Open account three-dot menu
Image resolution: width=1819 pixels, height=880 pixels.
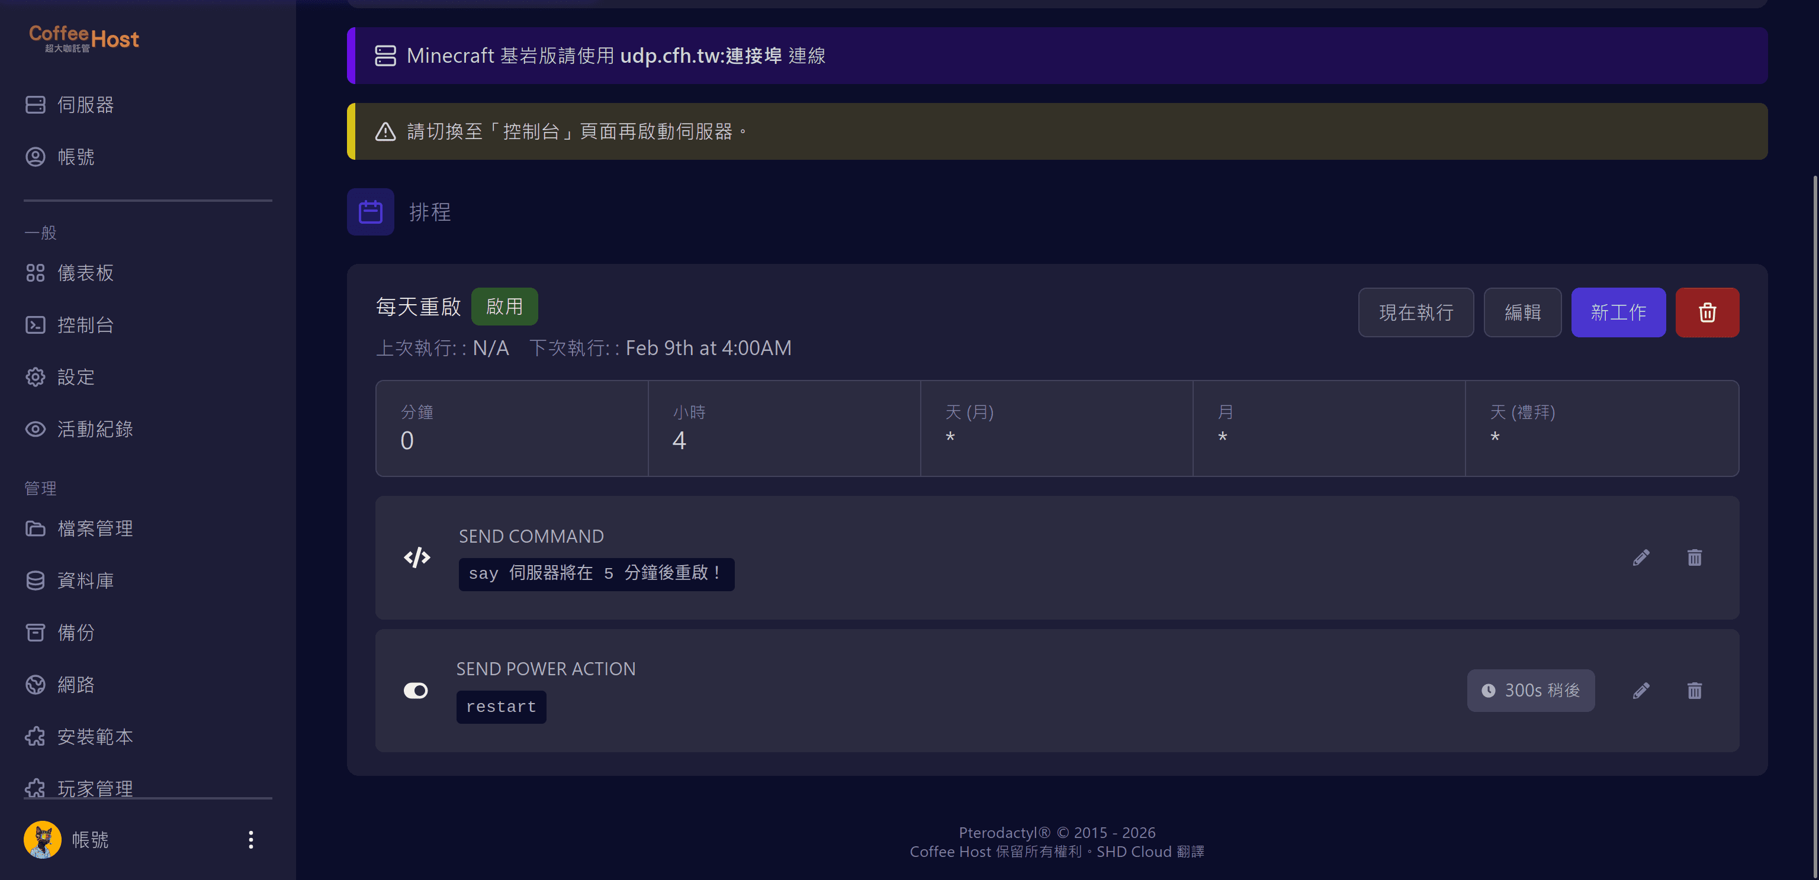[x=250, y=839]
